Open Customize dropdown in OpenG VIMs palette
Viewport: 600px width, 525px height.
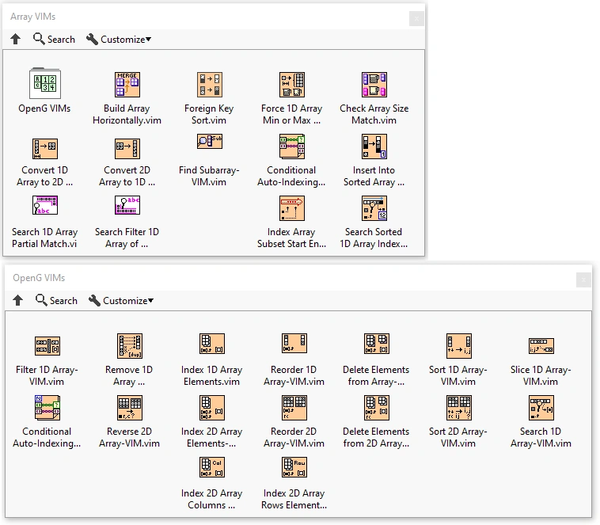(121, 300)
